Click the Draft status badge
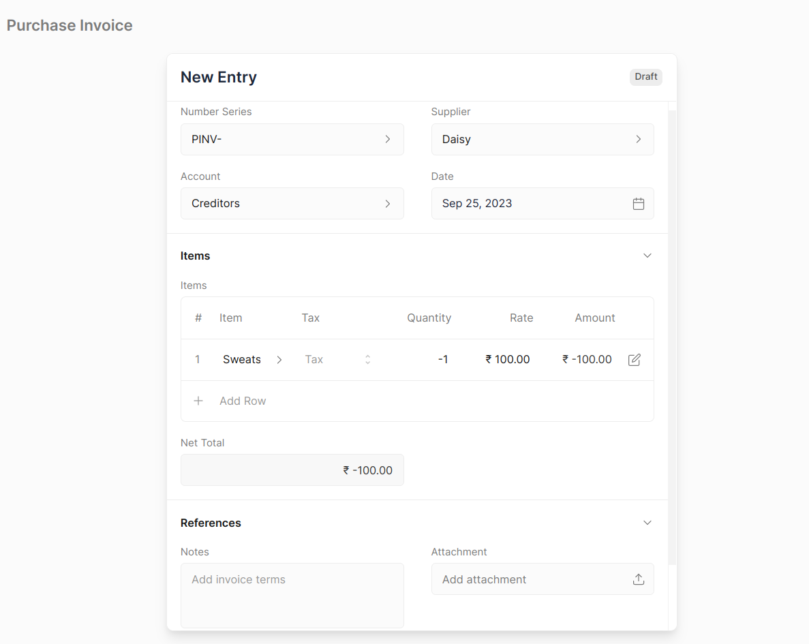The width and height of the screenshot is (809, 644). point(645,76)
